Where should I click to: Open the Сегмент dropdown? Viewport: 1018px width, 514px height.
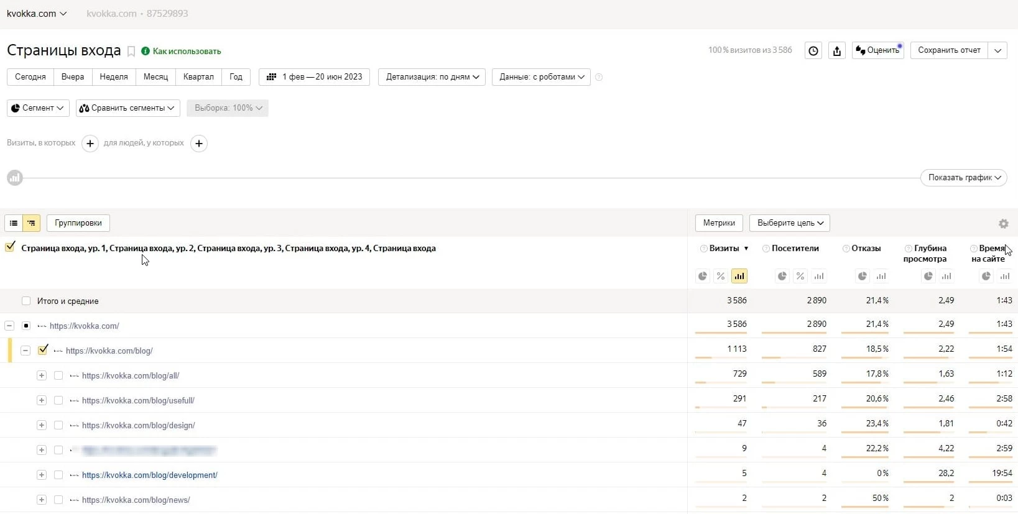pyautogui.click(x=38, y=108)
